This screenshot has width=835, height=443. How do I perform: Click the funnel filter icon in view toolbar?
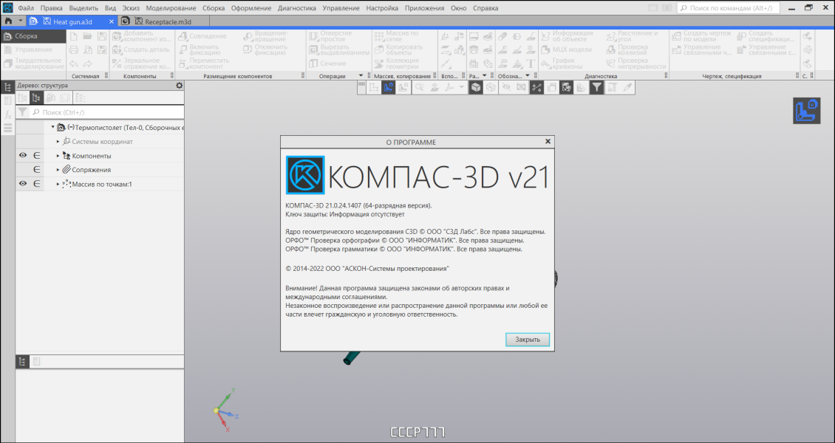(x=597, y=88)
